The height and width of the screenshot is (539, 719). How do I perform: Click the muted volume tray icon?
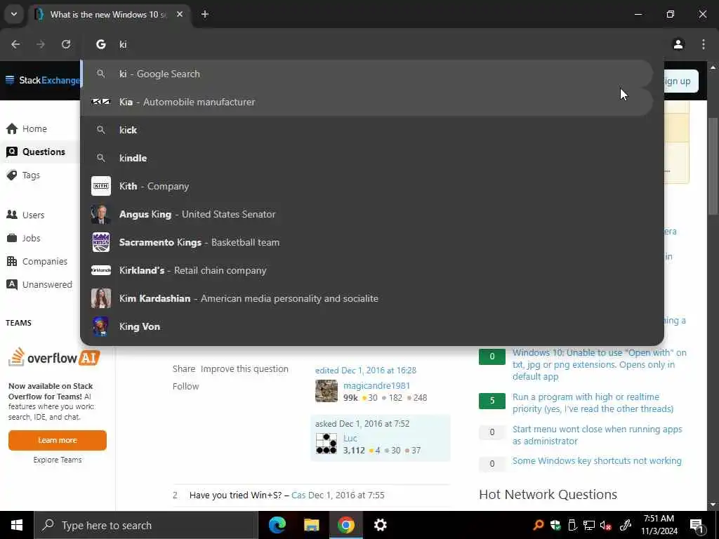pyautogui.click(x=606, y=525)
